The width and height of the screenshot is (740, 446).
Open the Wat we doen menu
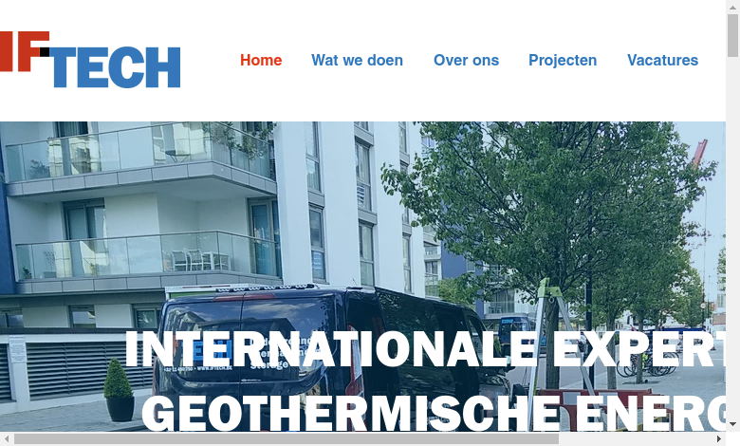[x=357, y=60]
